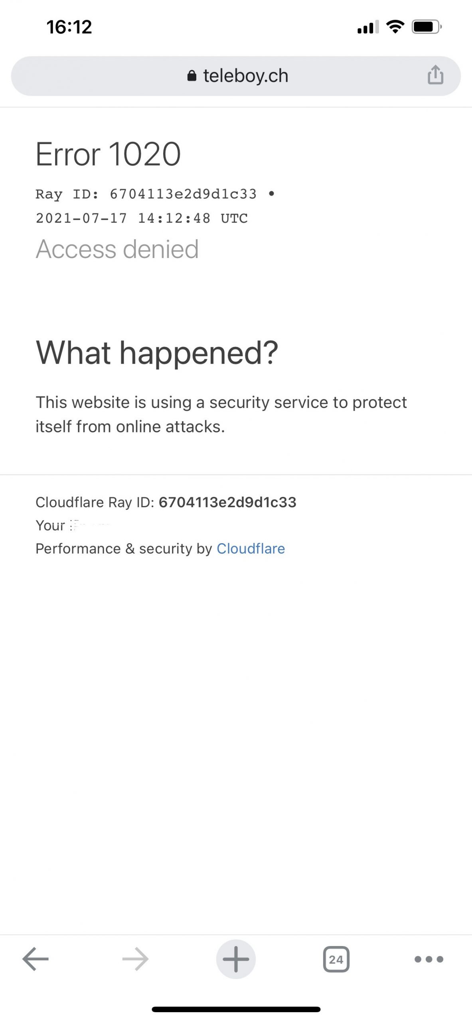
Task: Click the 2021-07-17 UTC timestamp
Action: 142,218
